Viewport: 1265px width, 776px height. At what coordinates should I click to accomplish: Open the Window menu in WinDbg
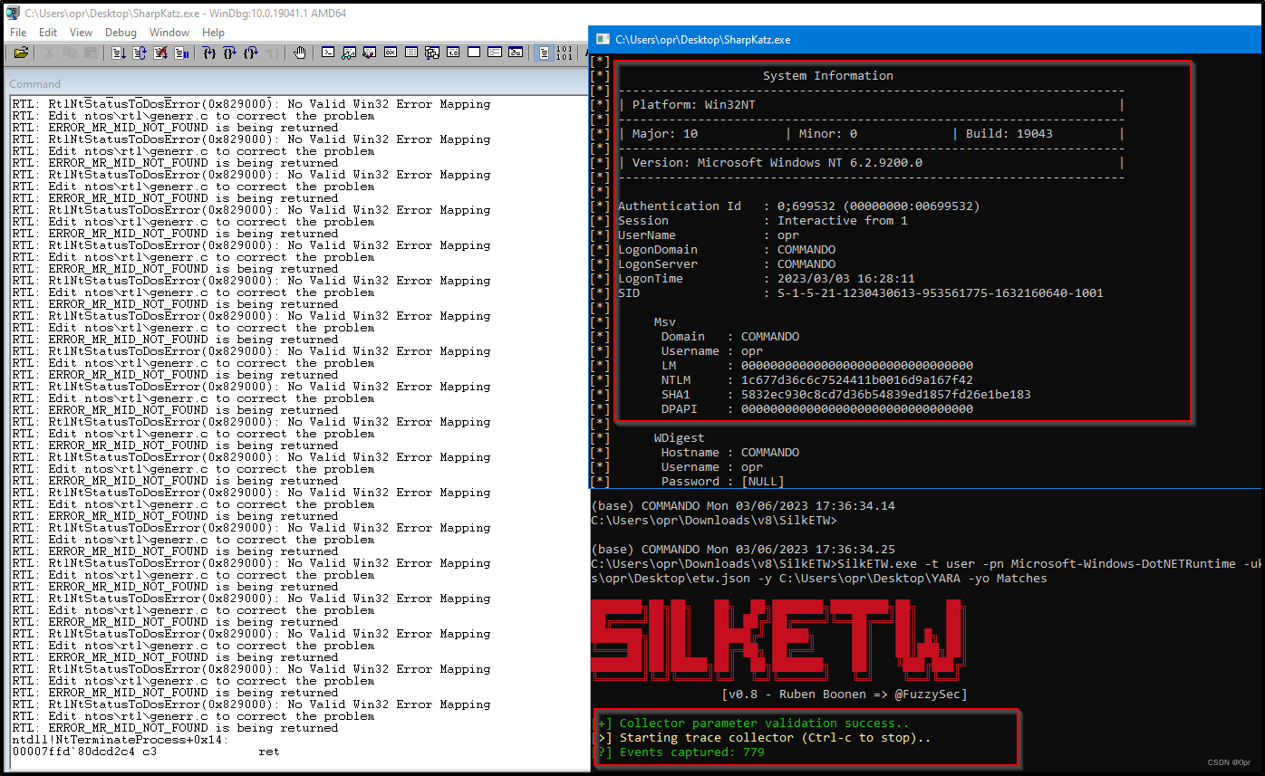[169, 32]
